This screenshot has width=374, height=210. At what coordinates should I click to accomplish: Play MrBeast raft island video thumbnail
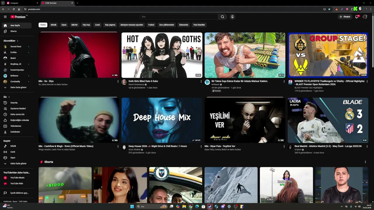point(245,55)
